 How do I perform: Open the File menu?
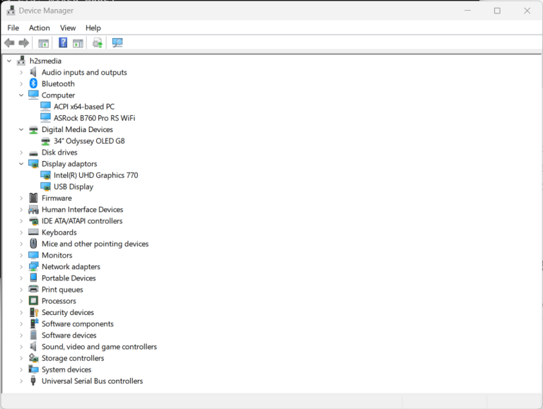13,28
